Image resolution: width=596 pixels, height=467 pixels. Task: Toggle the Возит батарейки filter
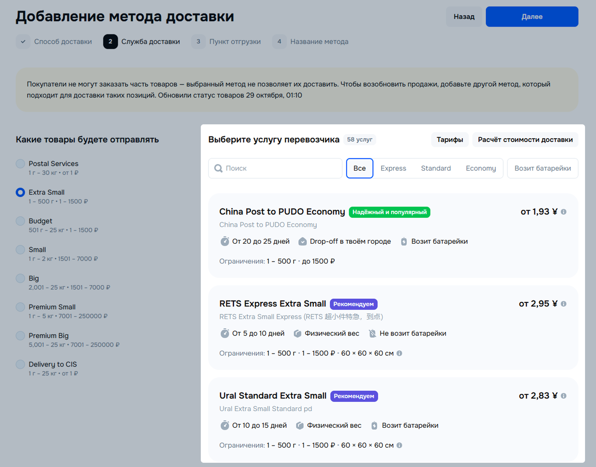[x=542, y=169]
